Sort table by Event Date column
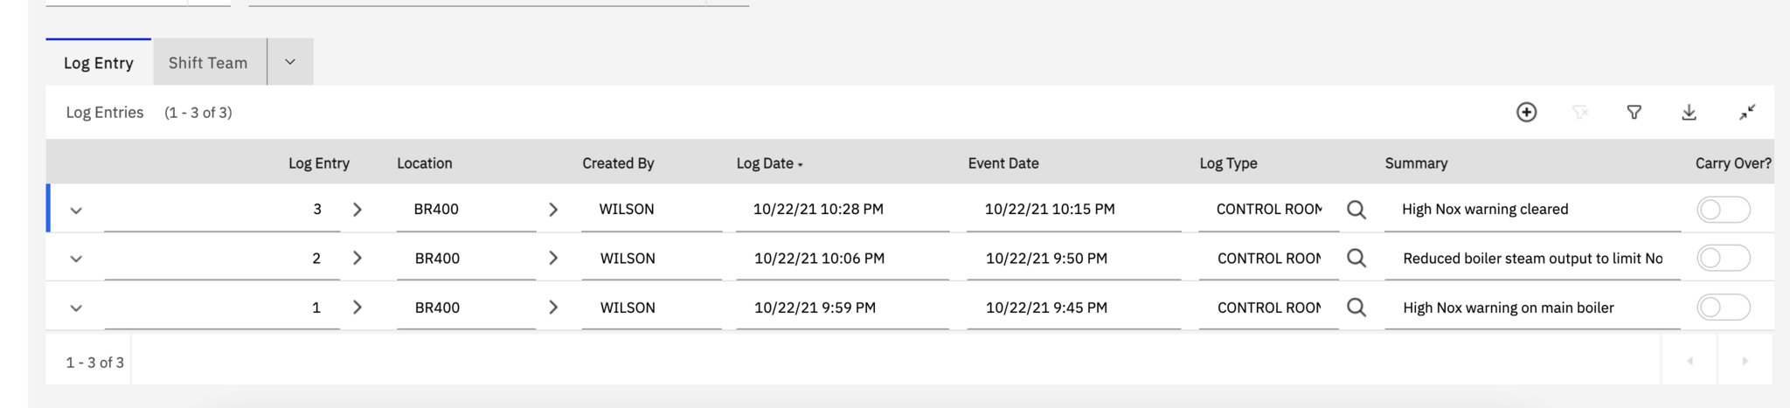The image size is (1790, 408). [x=1003, y=163]
